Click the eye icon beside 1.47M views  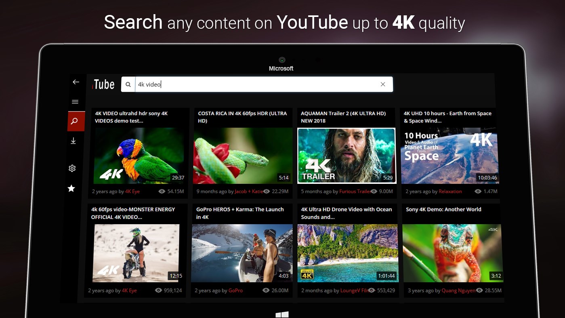pos(478,192)
